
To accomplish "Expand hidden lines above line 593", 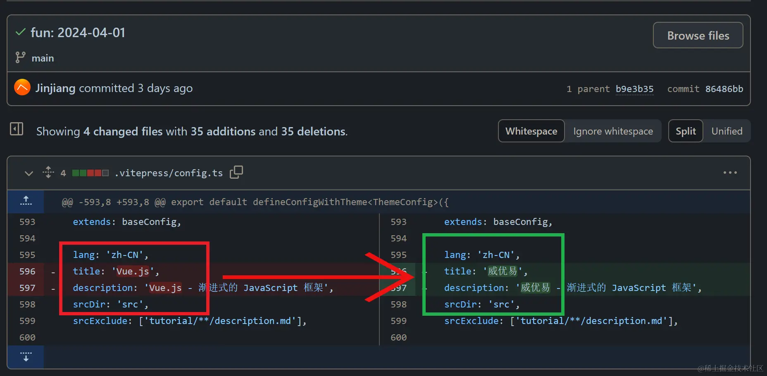I will coord(26,201).
